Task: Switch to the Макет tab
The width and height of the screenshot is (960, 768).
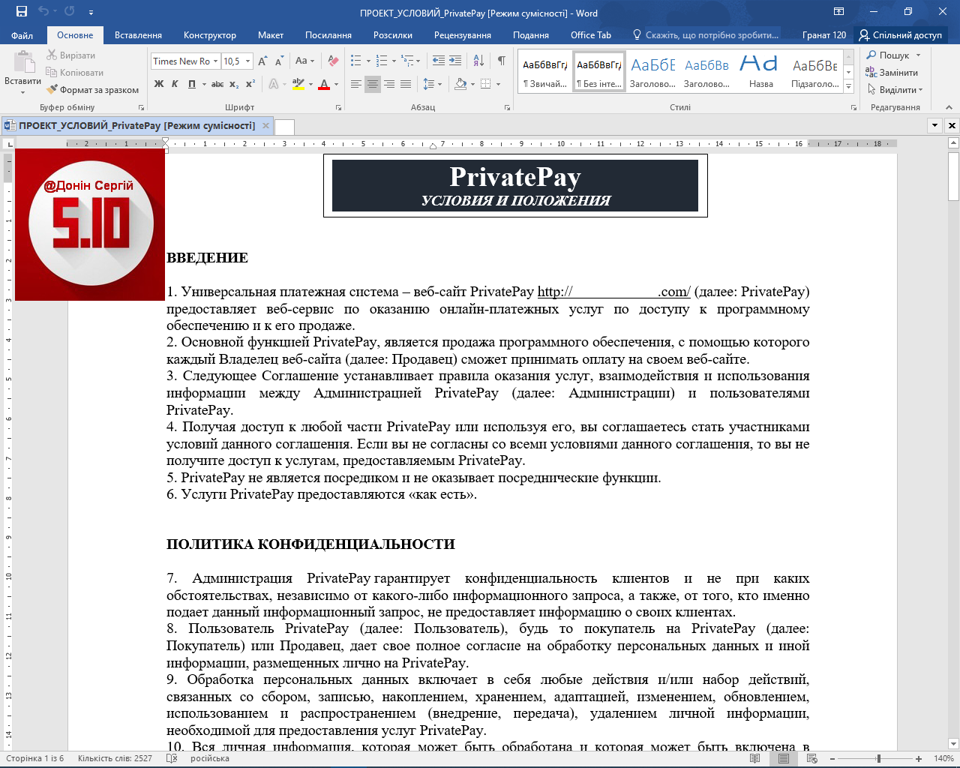Action: (271, 35)
